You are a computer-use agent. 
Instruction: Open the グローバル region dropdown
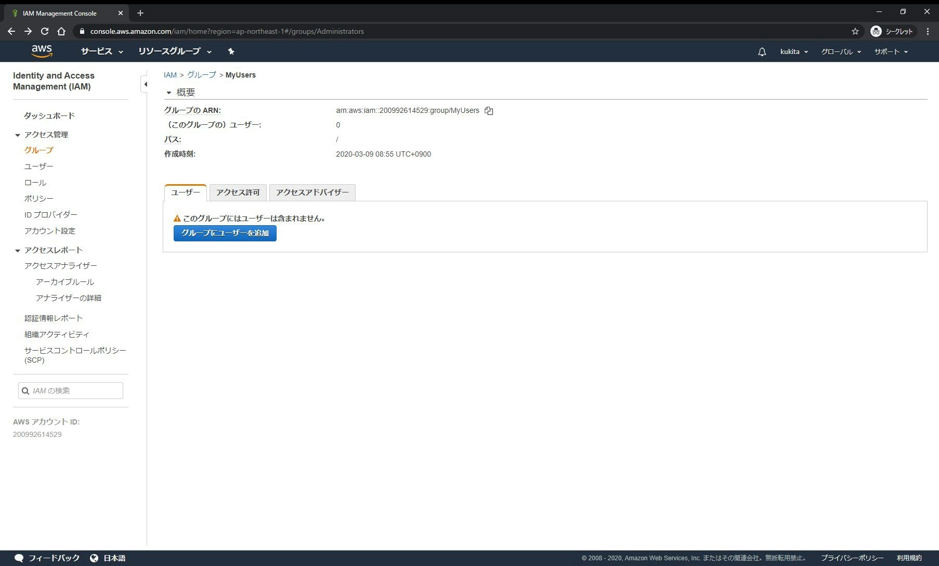841,52
